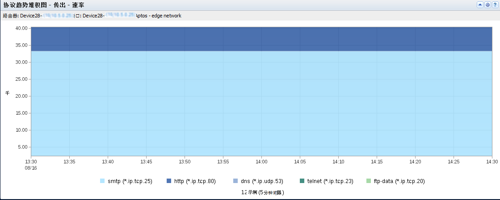Open the panel settings gear icon
The image size is (500, 200).
coord(487,5)
